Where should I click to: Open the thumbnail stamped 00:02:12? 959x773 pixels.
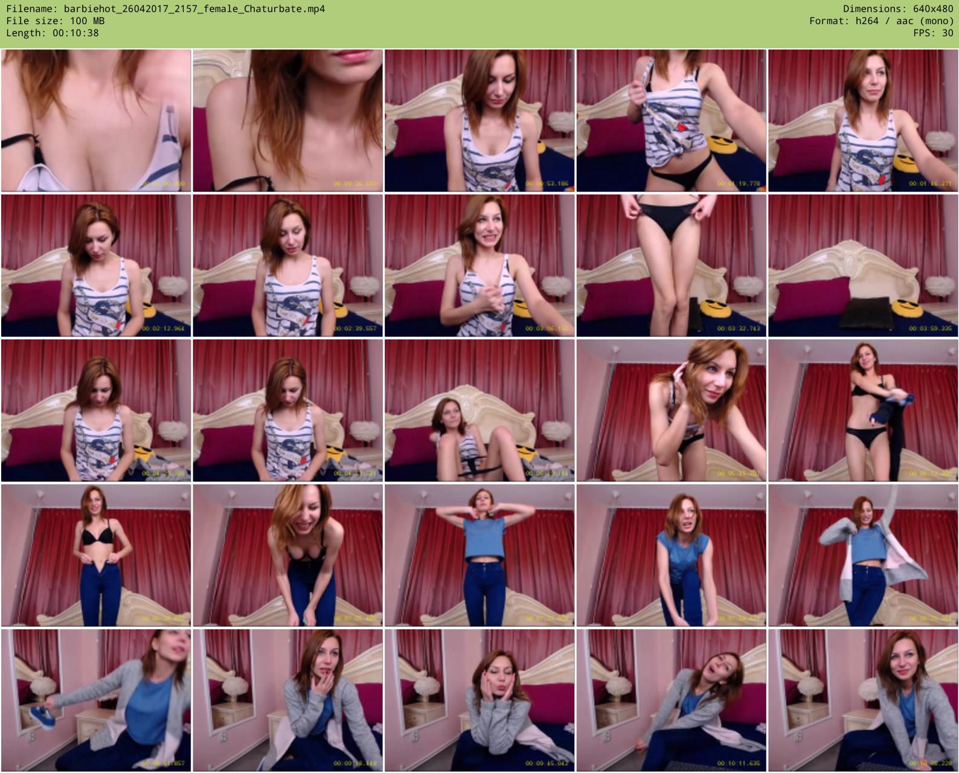[96, 265]
